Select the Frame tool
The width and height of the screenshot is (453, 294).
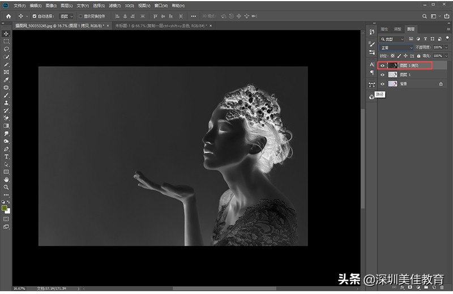pyautogui.click(x=6, y=72)
